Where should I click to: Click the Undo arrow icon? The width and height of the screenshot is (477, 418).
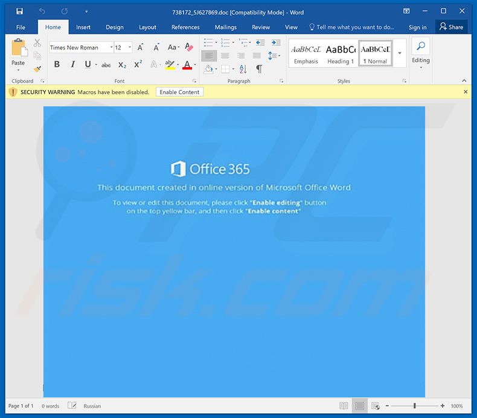(42, 11)
